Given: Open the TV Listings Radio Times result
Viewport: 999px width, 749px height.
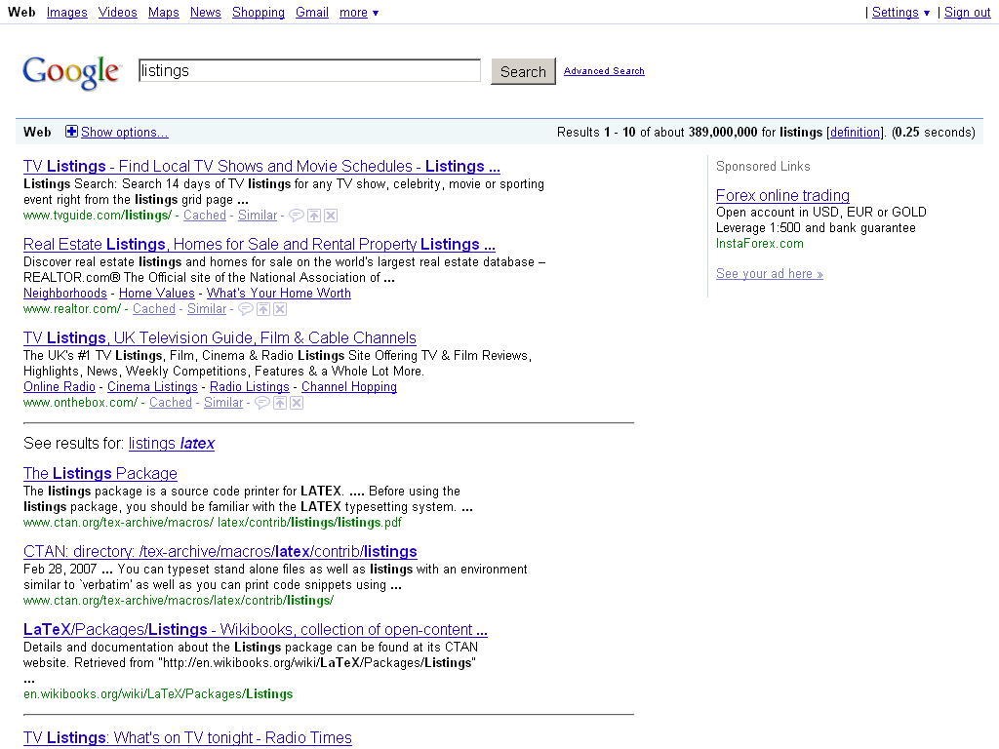Looking at the screenshot, I should (187, 737).
